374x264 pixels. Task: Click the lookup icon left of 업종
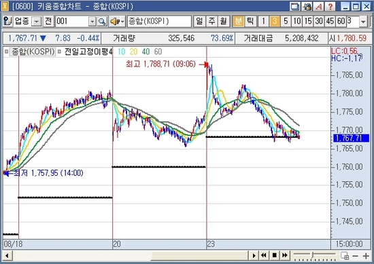(x=7, y=22)
